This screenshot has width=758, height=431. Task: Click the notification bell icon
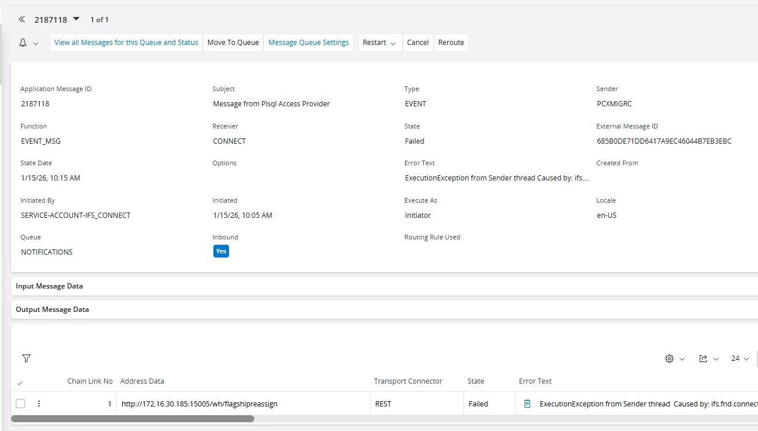23,43
